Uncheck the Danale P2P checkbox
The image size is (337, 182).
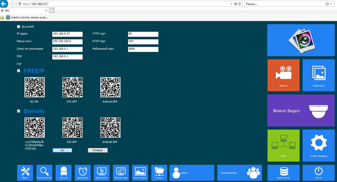(18, 111)
